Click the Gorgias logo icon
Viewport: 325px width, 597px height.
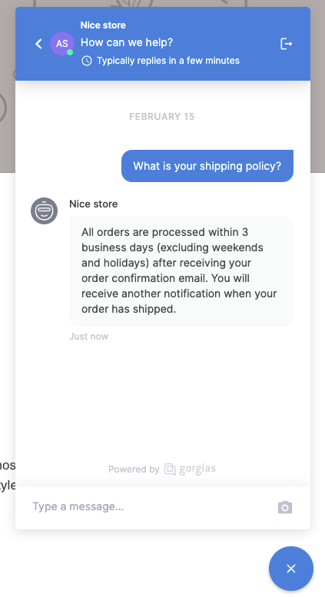(x=170, y=469)
